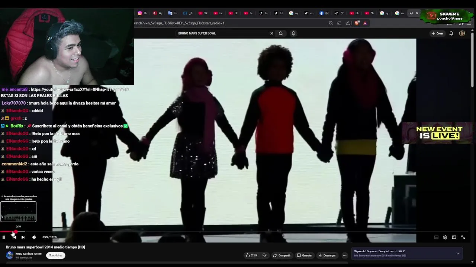Switch to the Facebook browser tab
Screen dimensions: 476x267
tap(324, 13)
